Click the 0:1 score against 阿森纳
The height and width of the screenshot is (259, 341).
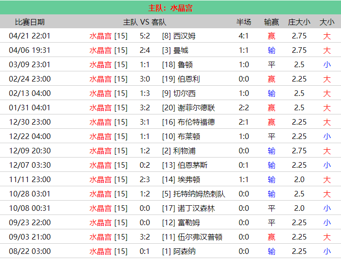coord(145,251)
